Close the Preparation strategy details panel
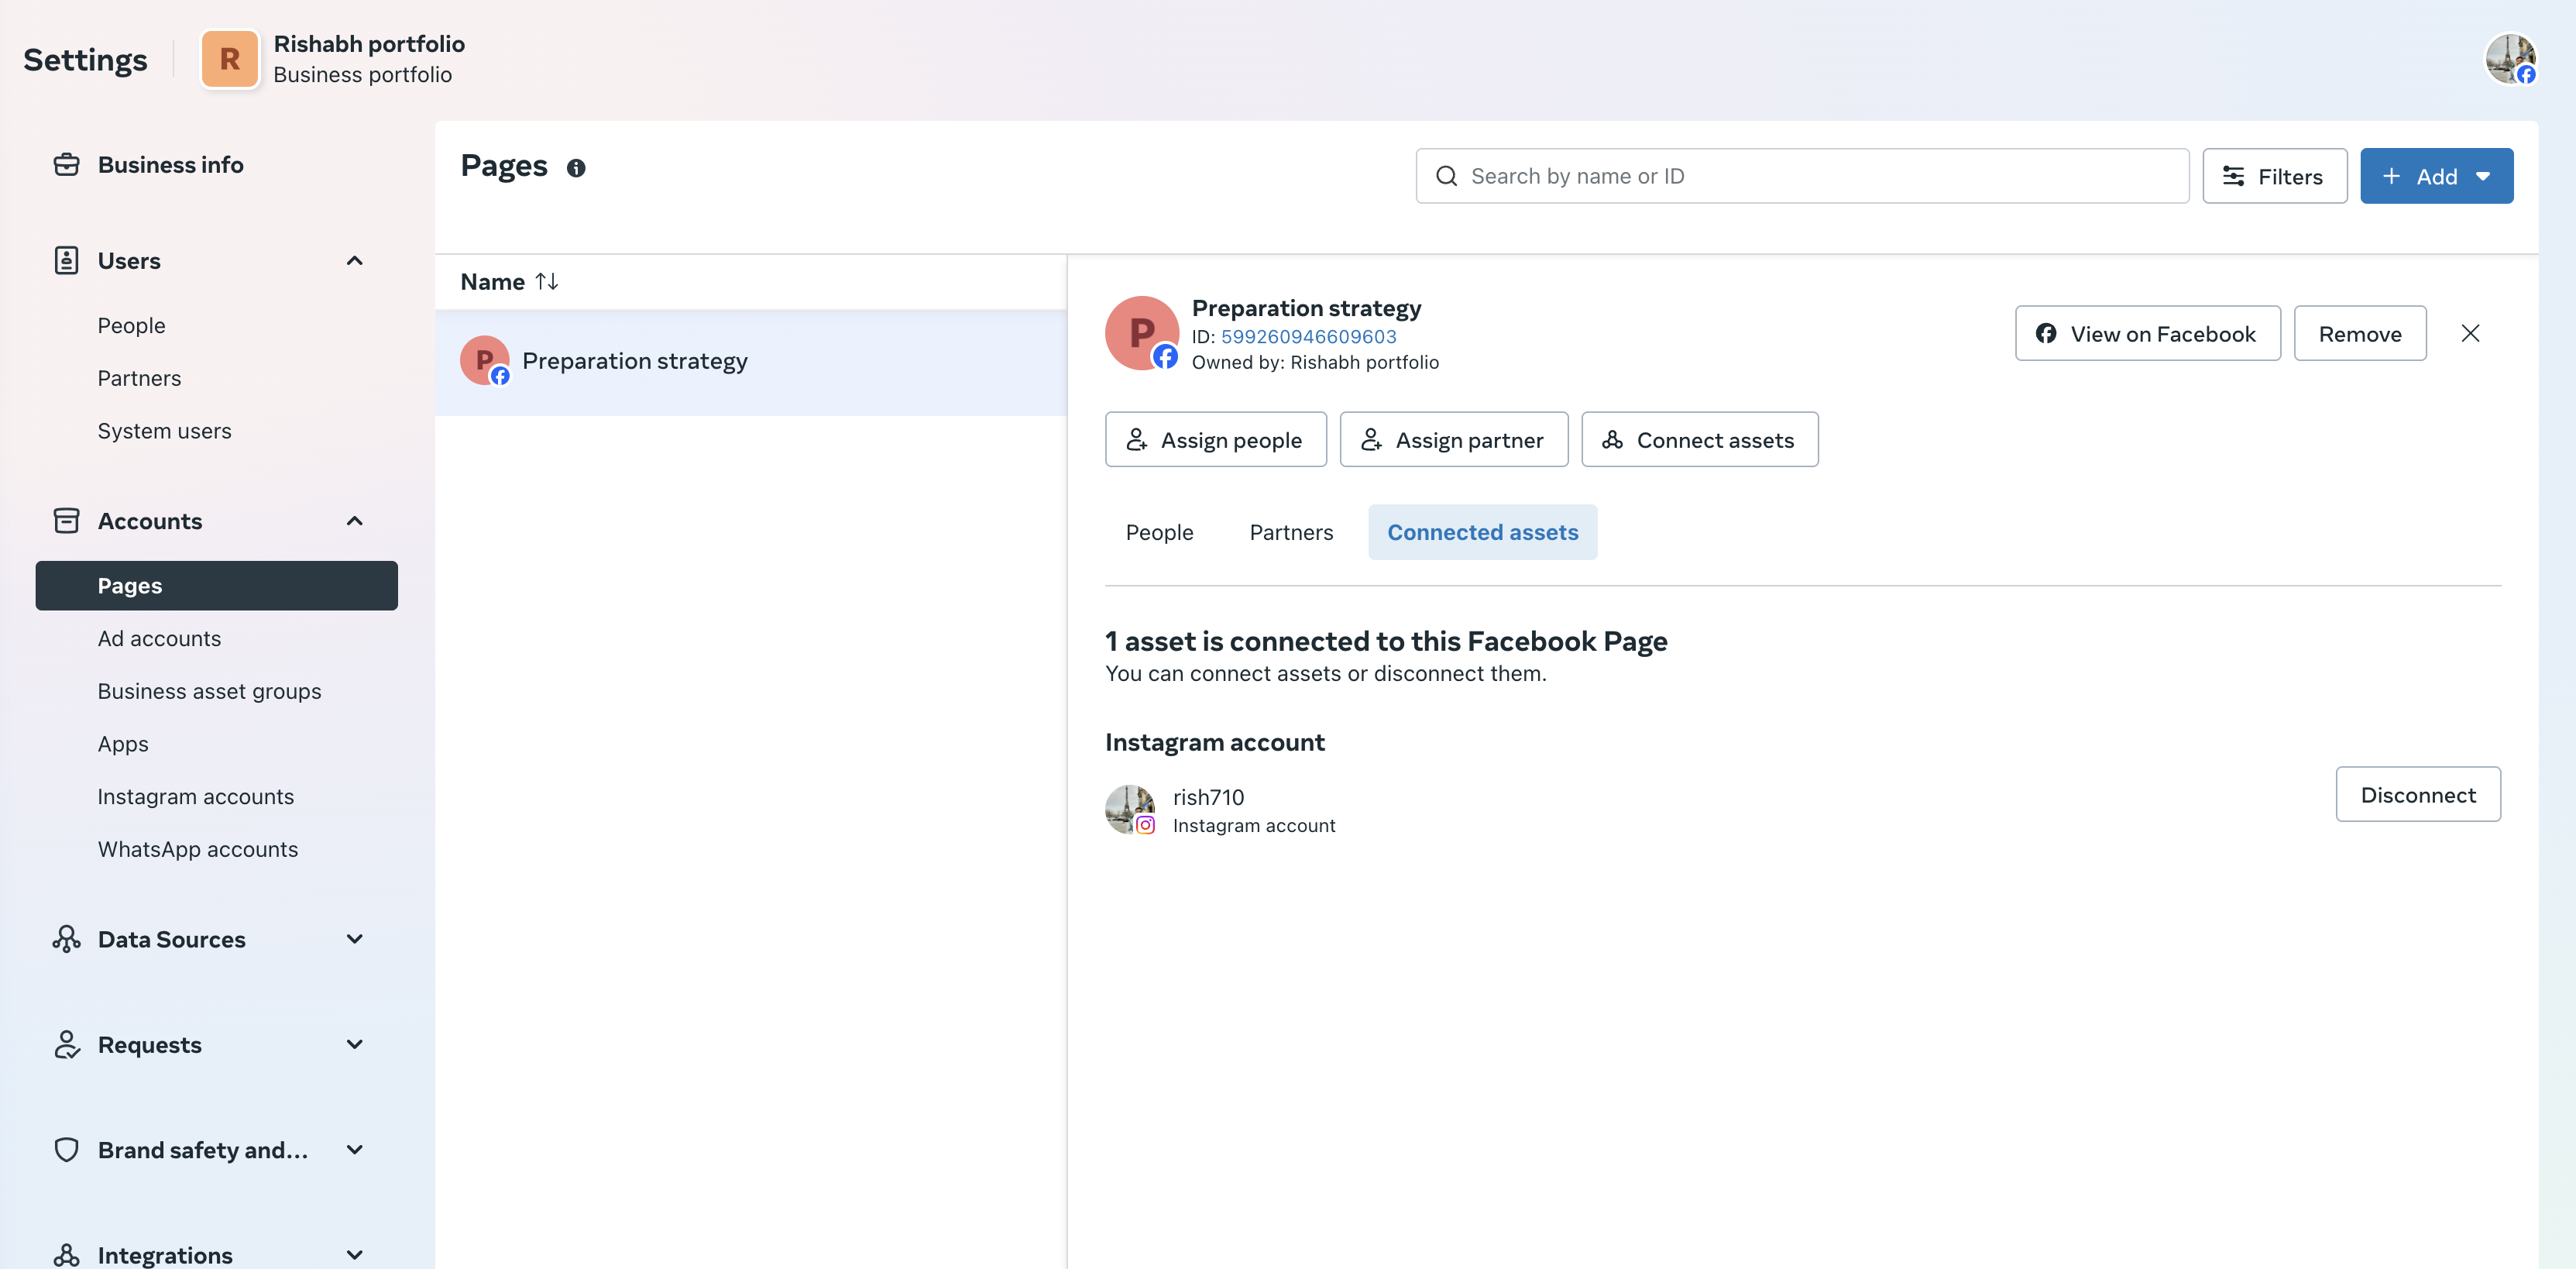Viewport: 2576px width, 1269px height. (2469, 334)
